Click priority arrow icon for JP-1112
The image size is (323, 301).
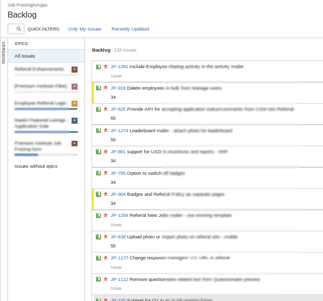coord(105,279)
